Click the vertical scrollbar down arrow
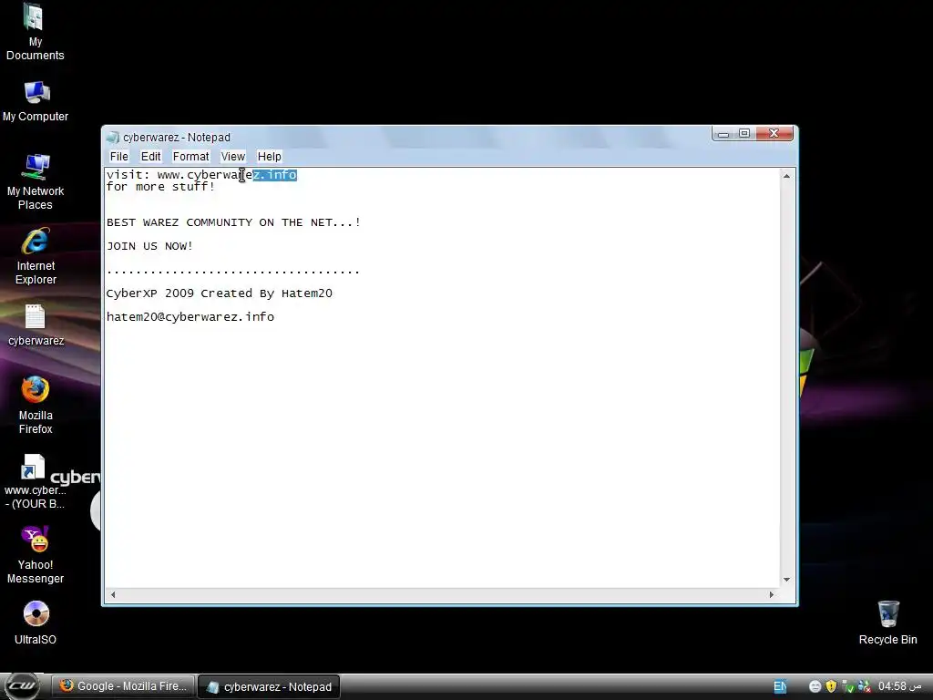Image resolution: width=933 pixels, height=700 pixels. pyautogui.click(x=786, y=580)
